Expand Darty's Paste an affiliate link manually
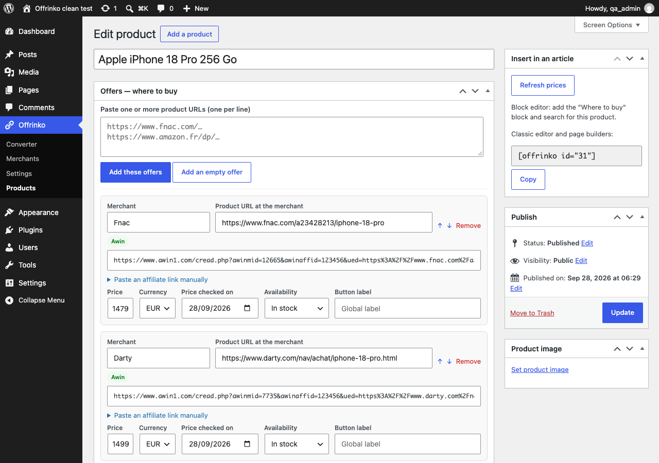 158,415
